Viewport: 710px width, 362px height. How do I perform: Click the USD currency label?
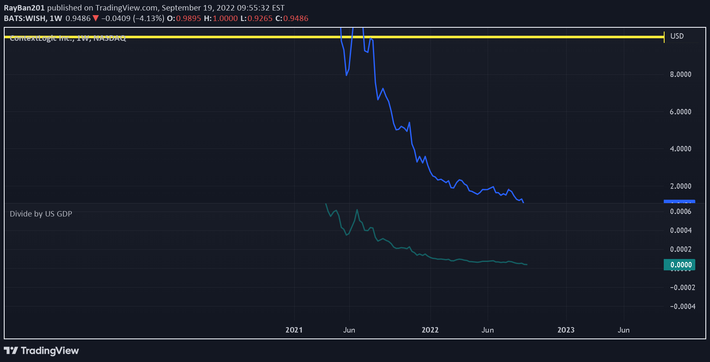tap(677, 36)
